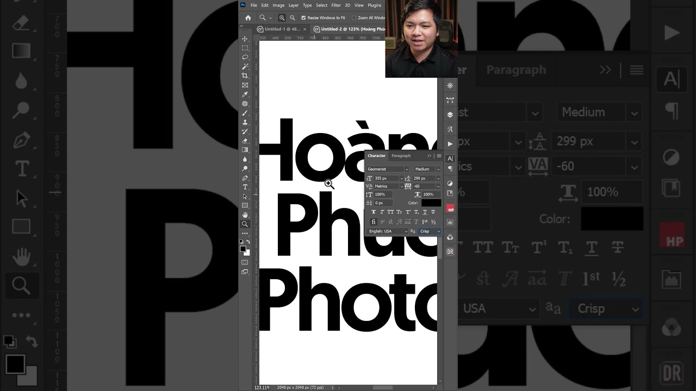
Task: Open the Plugins menu
Action: coord(375,5)
